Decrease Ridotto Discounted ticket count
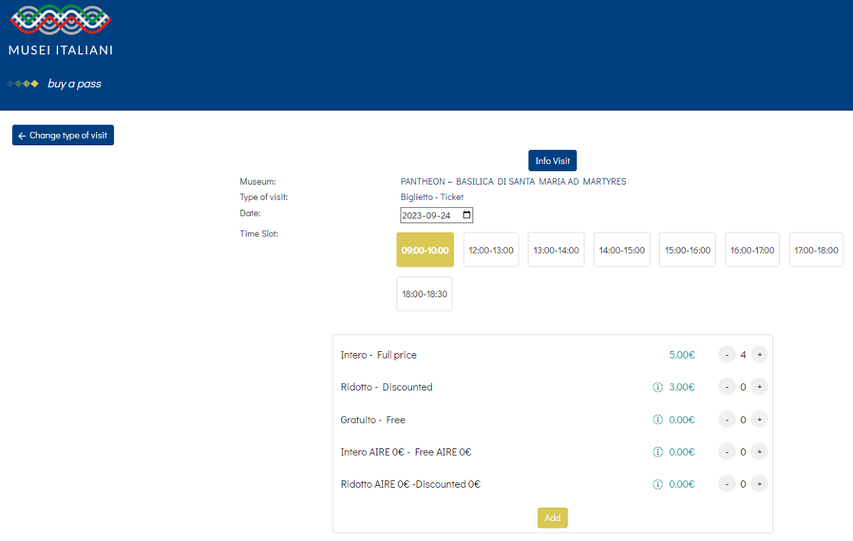Image resolution: width=853 pixels, height=541 pixels. 727,386
